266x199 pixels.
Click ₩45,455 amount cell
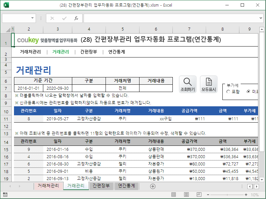222,171
